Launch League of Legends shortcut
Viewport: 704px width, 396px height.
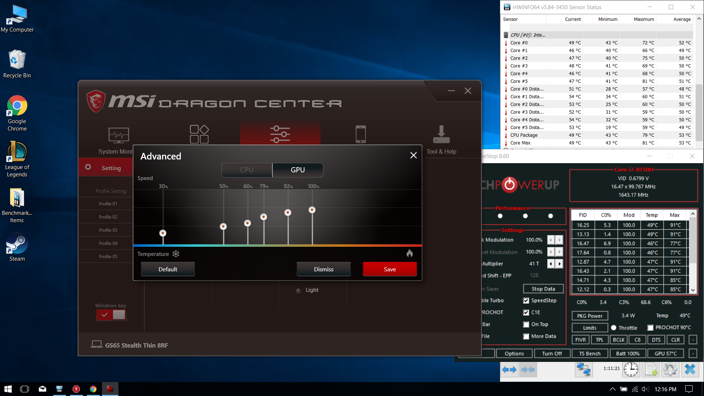(x=17, y=159)
